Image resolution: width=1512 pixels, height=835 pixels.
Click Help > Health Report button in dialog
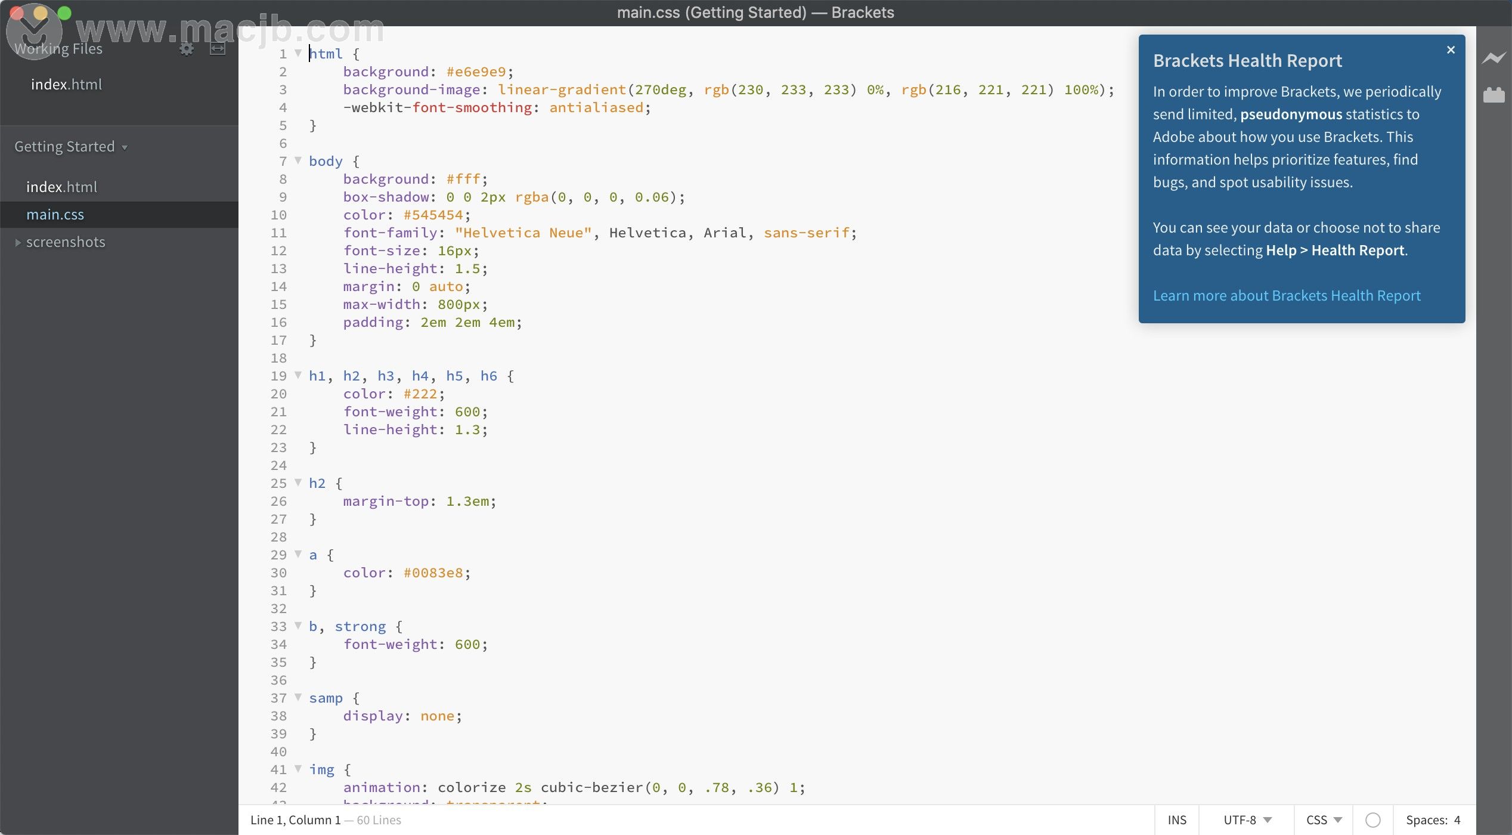click(x=1334, y=249)
